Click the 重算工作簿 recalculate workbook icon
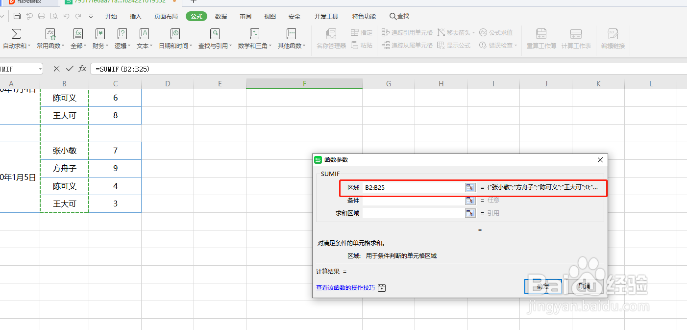 tap(541, 34)
